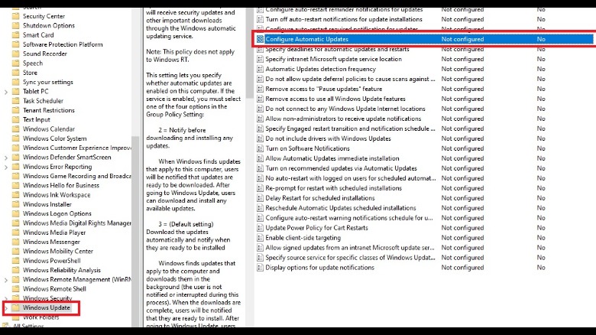
Task: Click the policy icon beside Do not include drivers with Windows Updates
Action: [x=260, y=138]
